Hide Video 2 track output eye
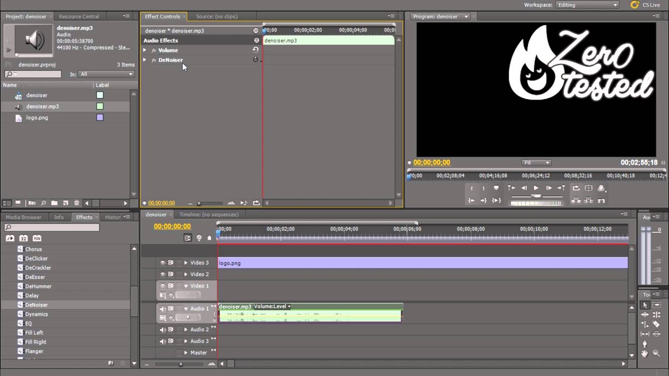Viewport: 669px width, 376px height. tap(163, 274)
